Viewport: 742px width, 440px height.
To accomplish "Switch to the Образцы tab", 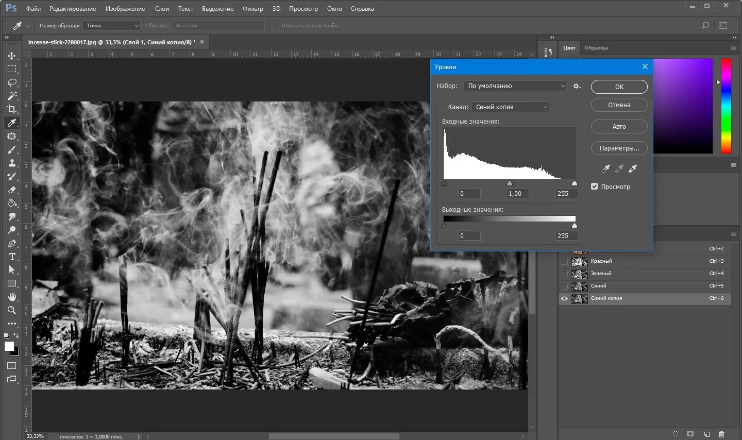I will [596, 48].
